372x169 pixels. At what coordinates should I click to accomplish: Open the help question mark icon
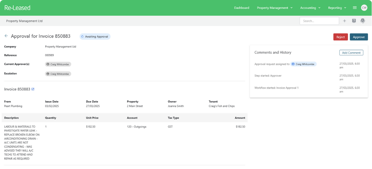354,21
